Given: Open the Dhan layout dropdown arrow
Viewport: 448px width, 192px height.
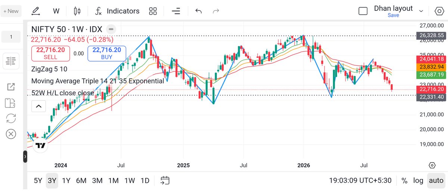Looking at the screenshot, I should (x=421, y=11).
